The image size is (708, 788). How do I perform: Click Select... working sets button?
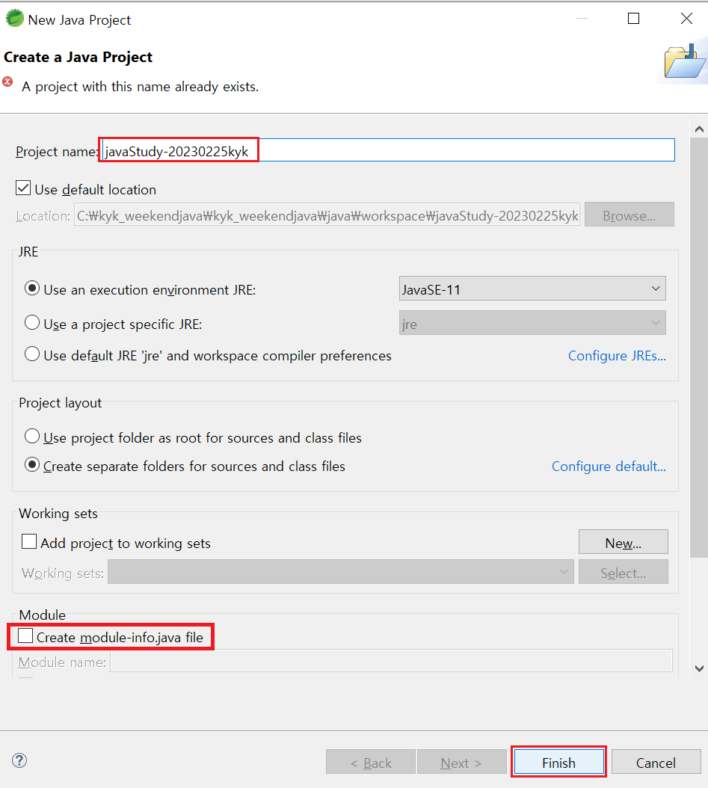[623, 572]
